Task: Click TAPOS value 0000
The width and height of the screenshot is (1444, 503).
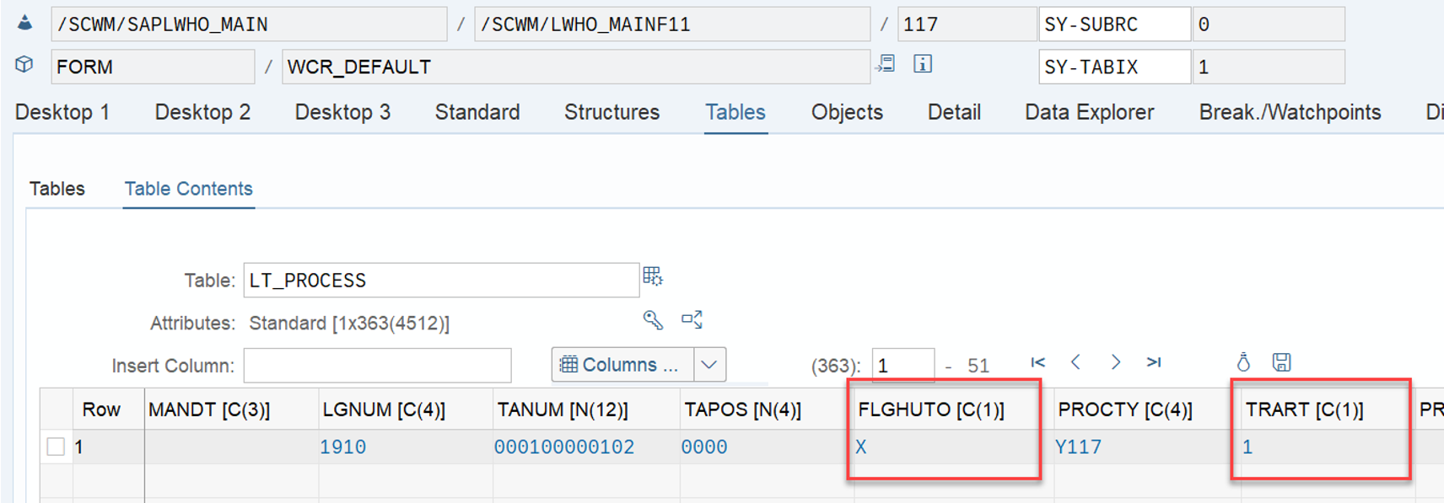Action: pos(704,447)
